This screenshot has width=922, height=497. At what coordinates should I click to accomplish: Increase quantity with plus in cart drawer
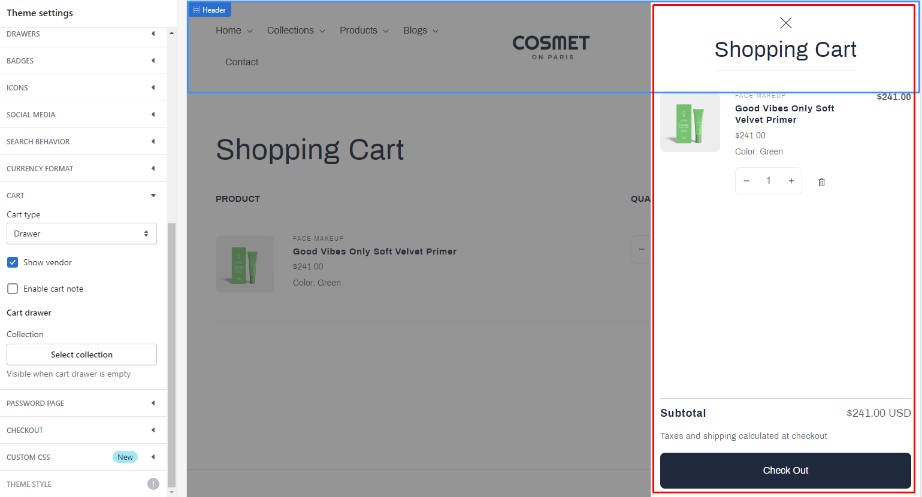pos(791,181)
